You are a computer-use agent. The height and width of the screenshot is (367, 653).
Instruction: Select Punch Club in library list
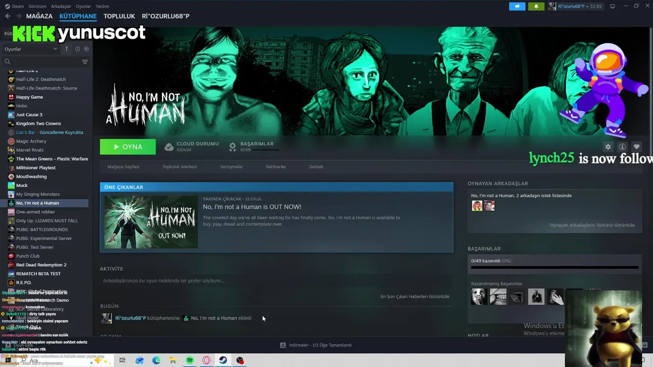coord(28,256)
